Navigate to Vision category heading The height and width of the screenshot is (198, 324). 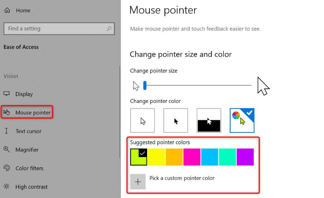point(11,76)
